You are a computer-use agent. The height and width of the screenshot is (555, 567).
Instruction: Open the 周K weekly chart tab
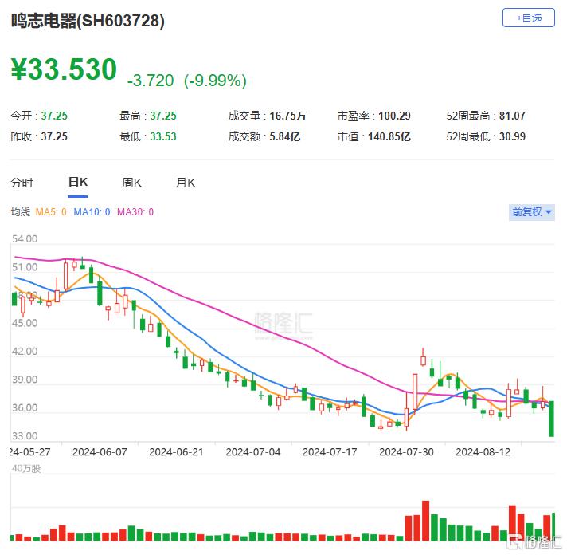coord(131,183)
